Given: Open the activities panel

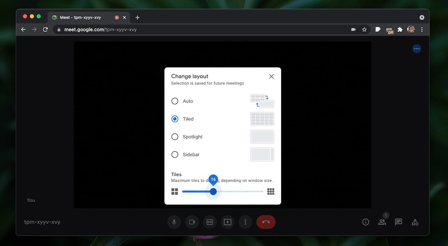Looking at the screenshot, I should click(x=415, y=222).
